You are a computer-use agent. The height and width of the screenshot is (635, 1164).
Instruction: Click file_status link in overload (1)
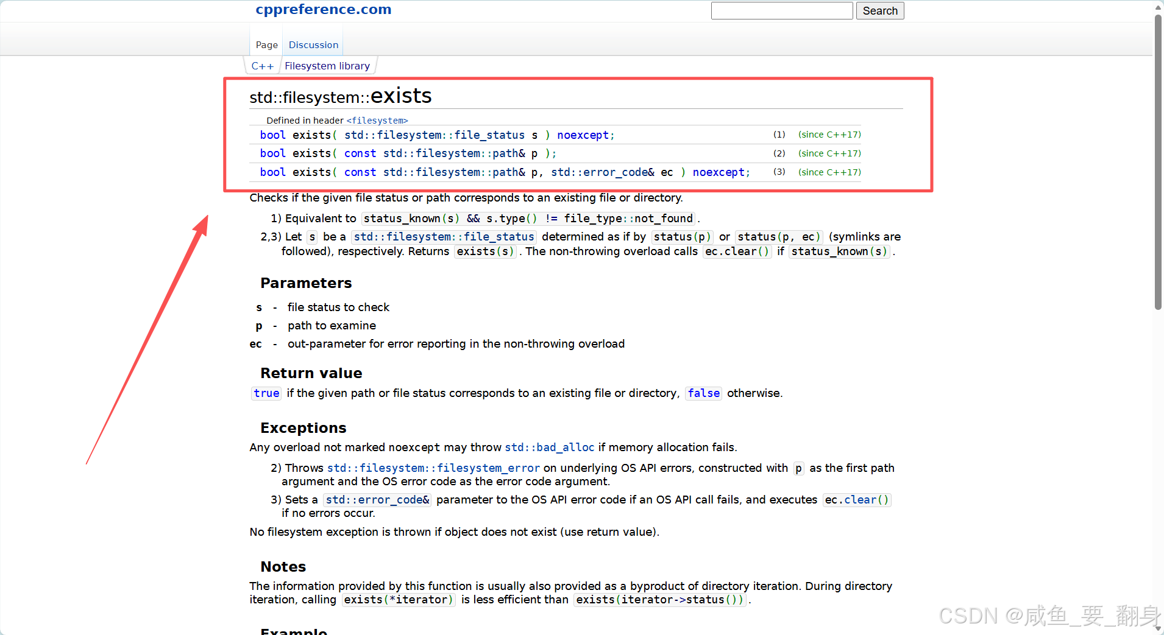[435, 135]
